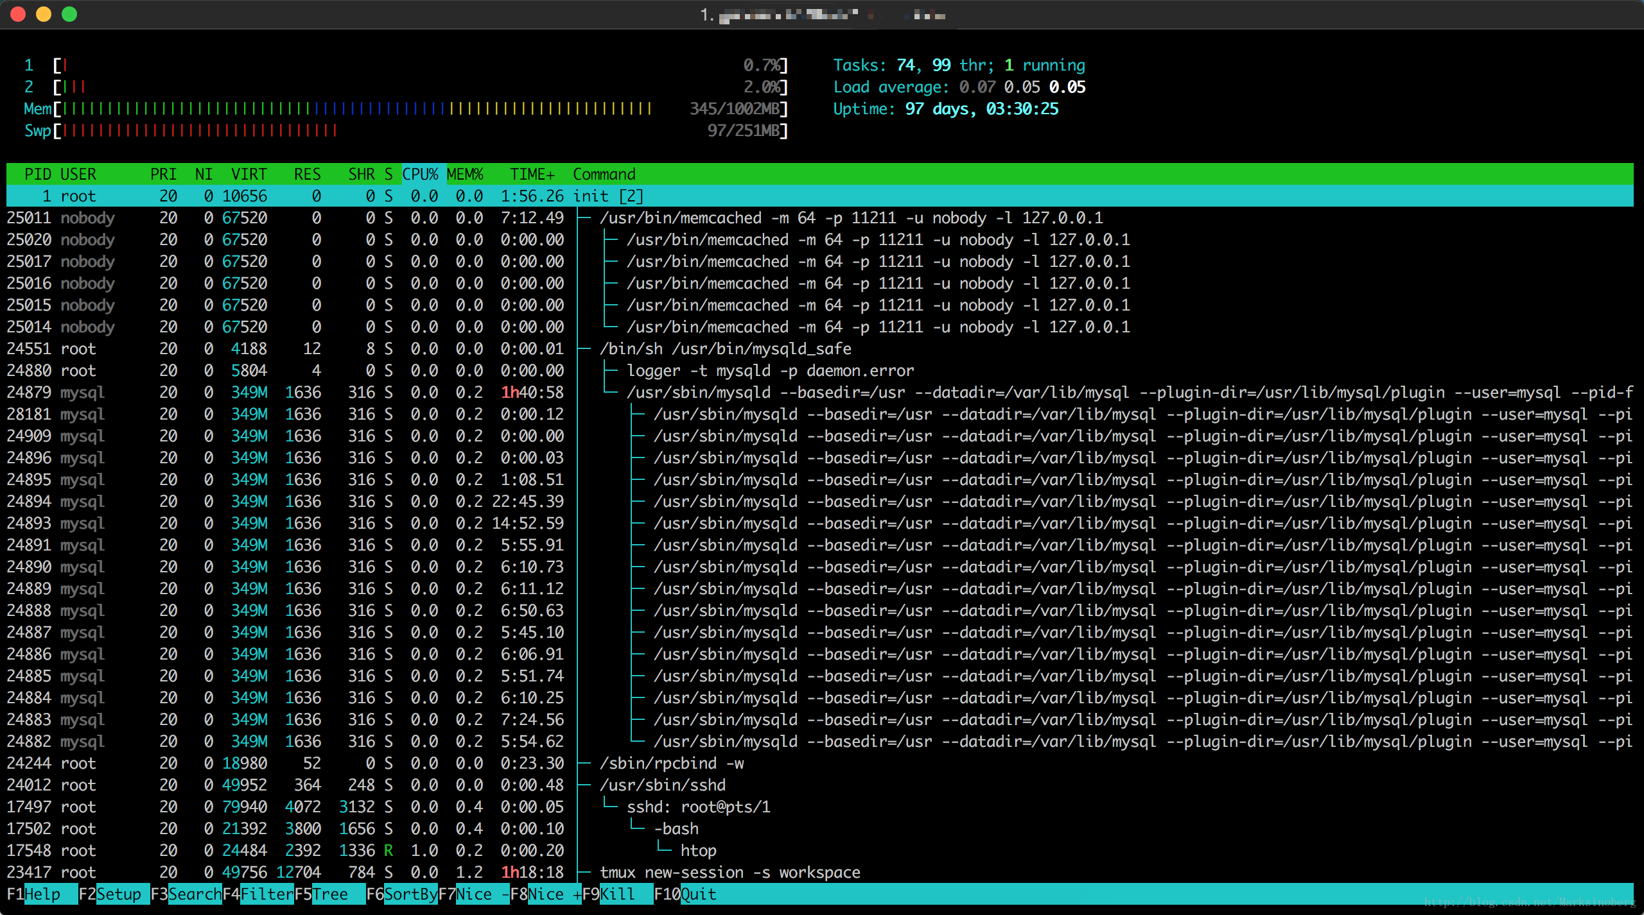Click F8 Nice + to raise niceness
The image size is (1644, 915).
point(552,894)
